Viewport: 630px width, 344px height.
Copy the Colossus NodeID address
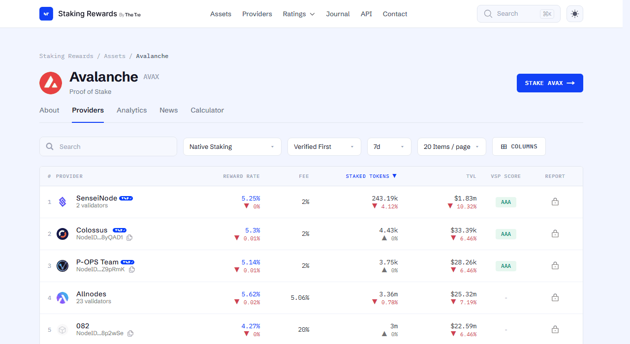[129, 237]
